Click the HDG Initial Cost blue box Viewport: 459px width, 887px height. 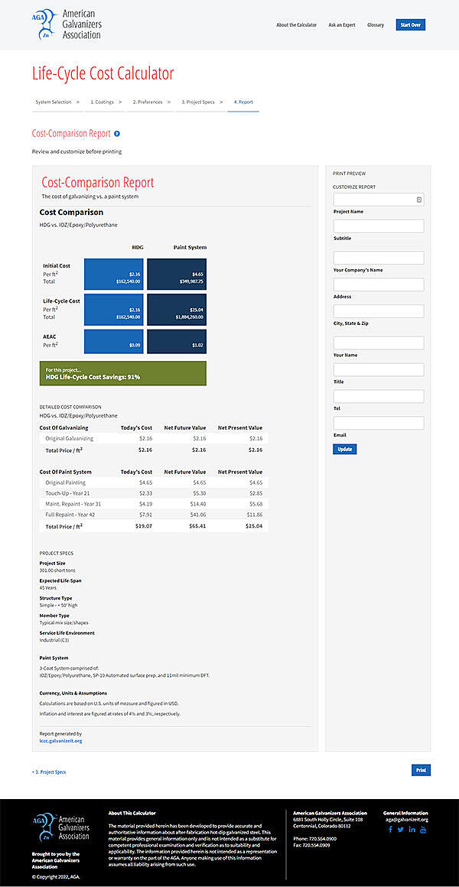tap(114, 274)
